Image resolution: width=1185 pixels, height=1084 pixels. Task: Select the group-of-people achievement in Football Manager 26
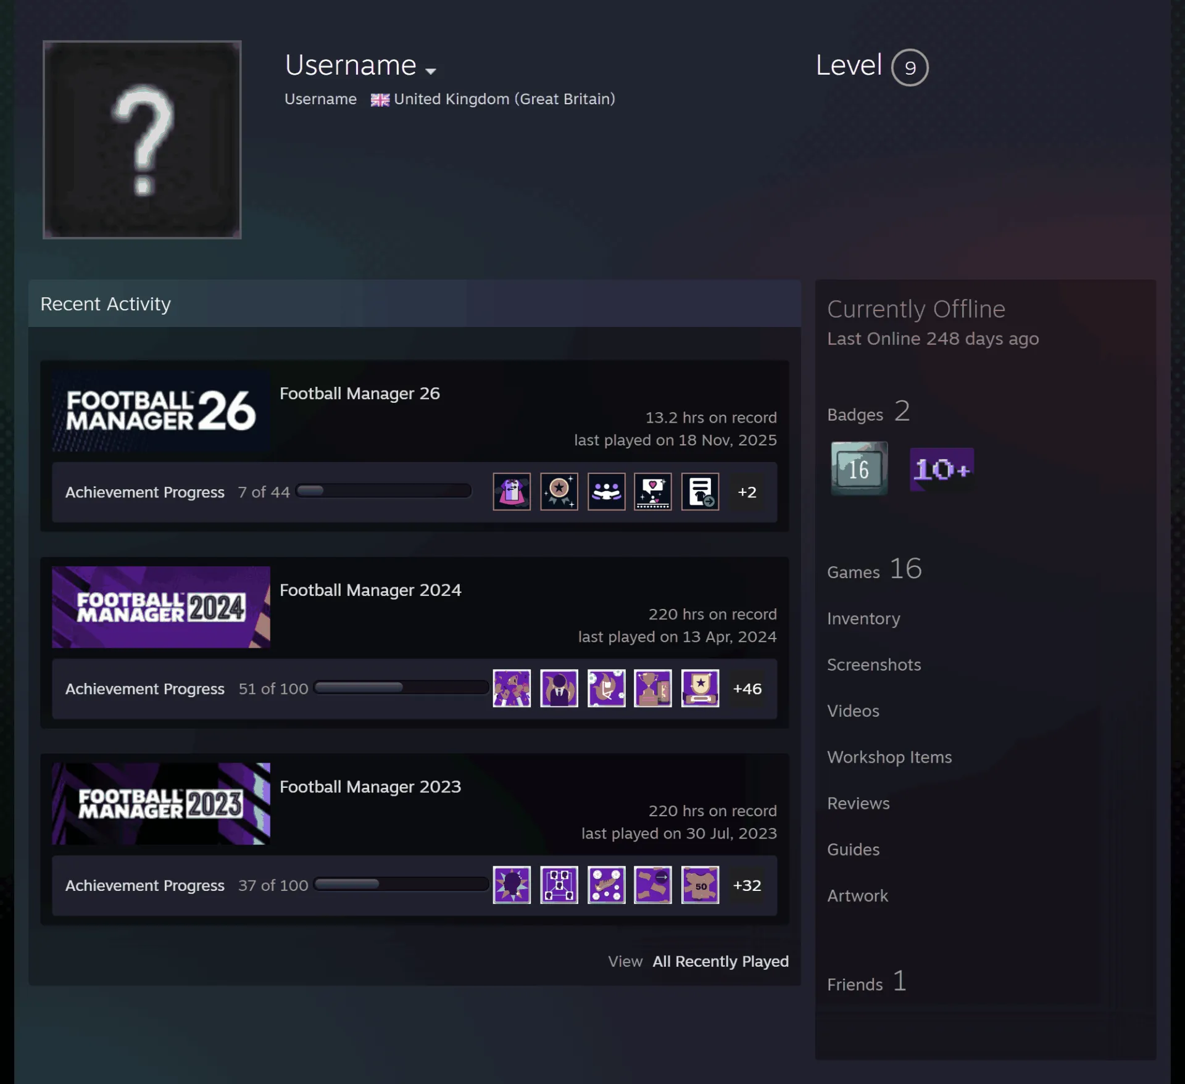[x=606, y=492]
